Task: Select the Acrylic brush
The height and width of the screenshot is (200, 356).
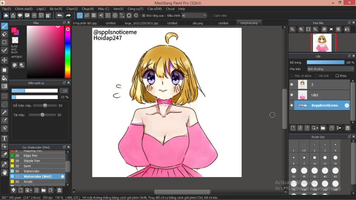Action: click(x=38, y=182)
